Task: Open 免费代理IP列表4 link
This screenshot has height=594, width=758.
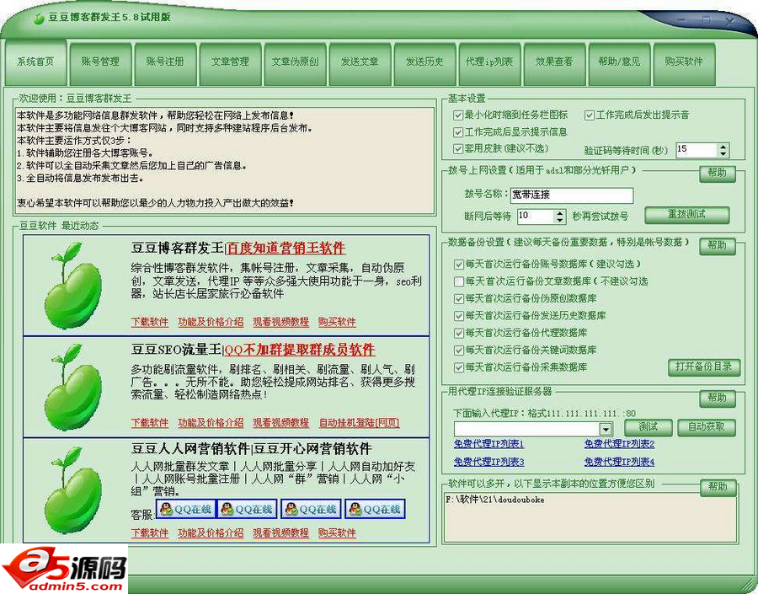Action: [x=619, y=462]
